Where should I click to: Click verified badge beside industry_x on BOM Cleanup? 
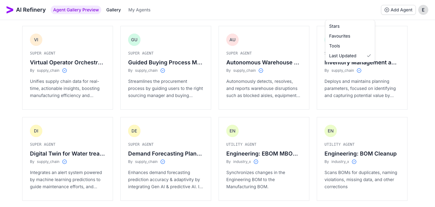(354, 162)
